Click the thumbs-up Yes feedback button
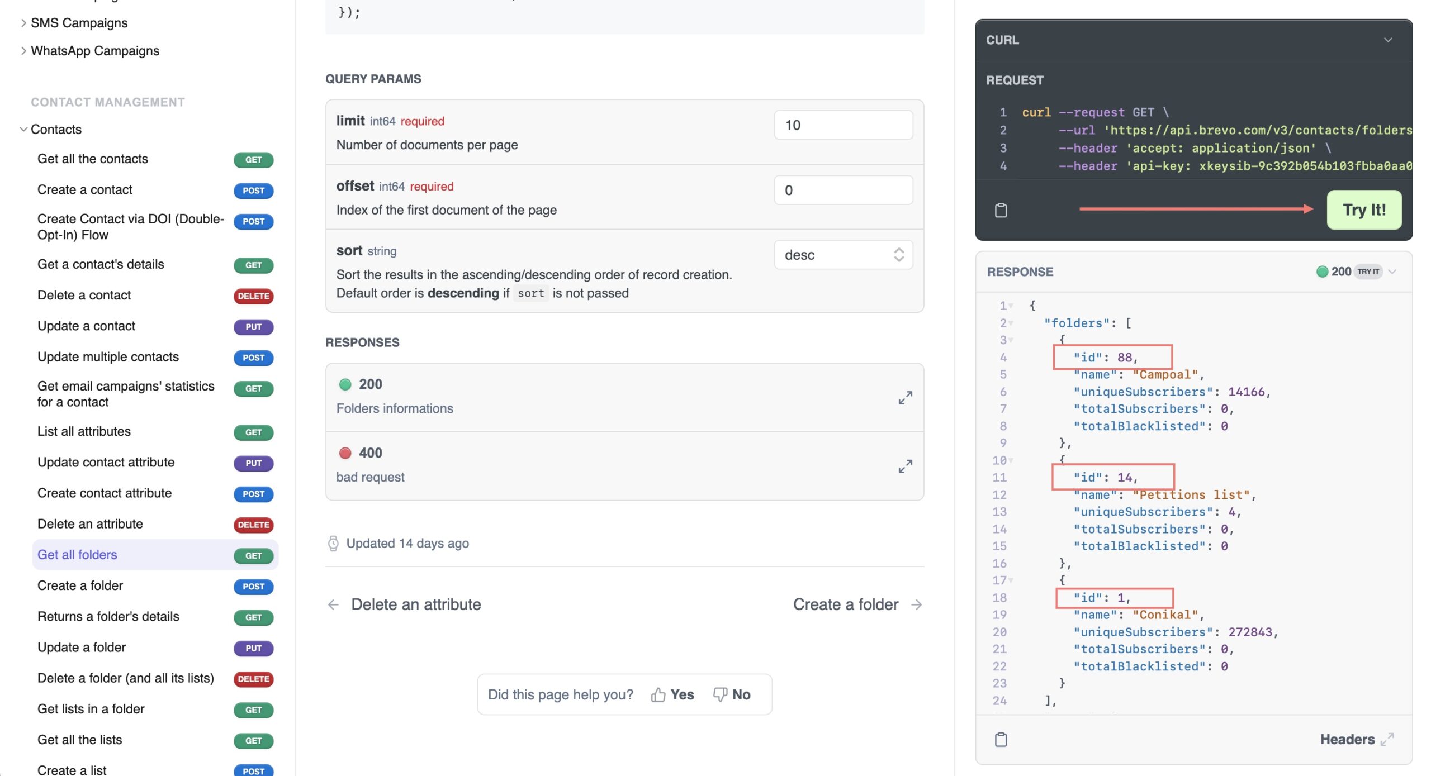The width and height of the screenshot is (1431, 776). 672,694
